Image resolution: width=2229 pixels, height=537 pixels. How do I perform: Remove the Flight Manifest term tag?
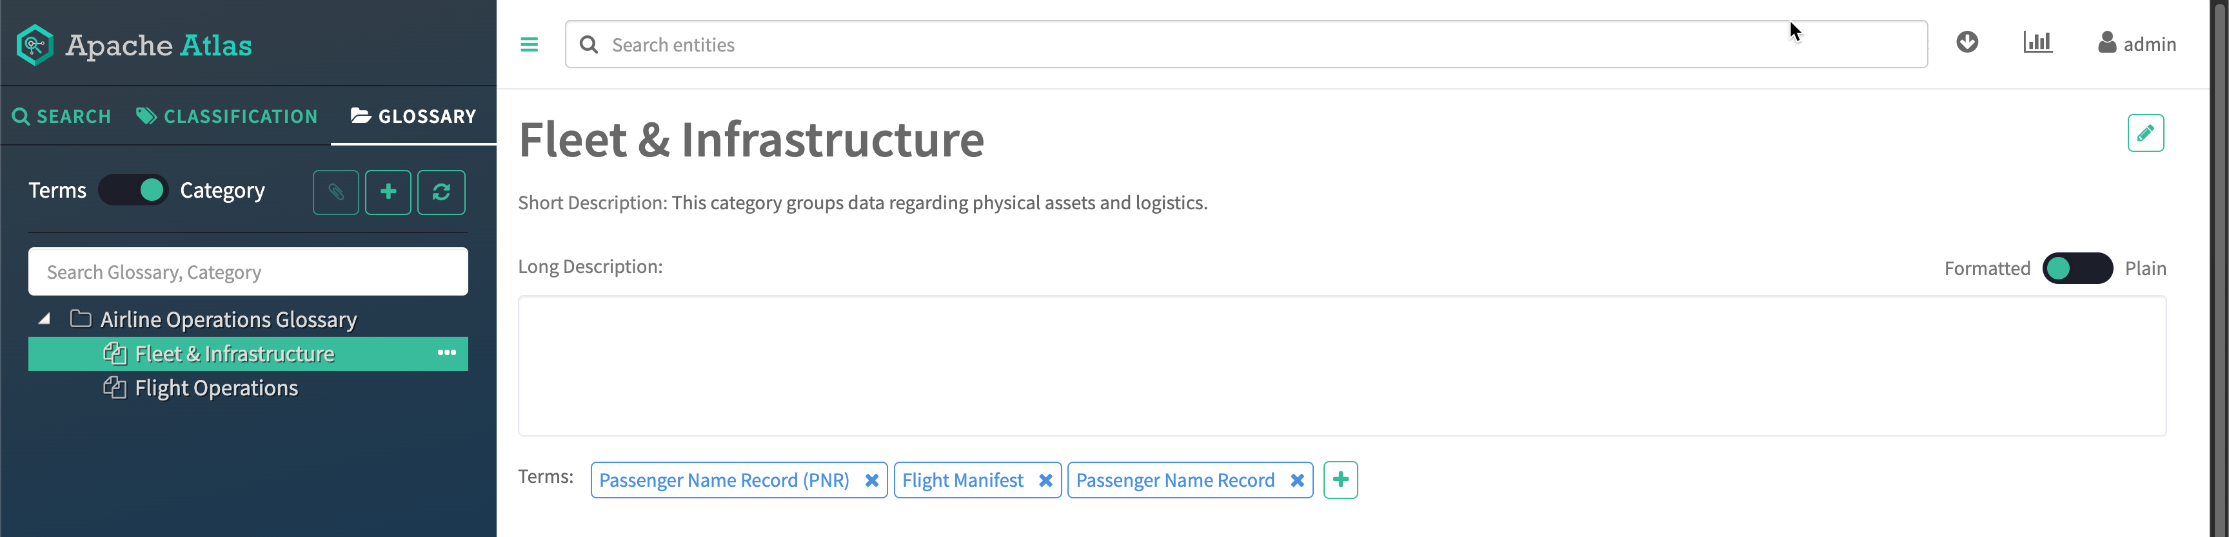click(x=1045, y=481)
